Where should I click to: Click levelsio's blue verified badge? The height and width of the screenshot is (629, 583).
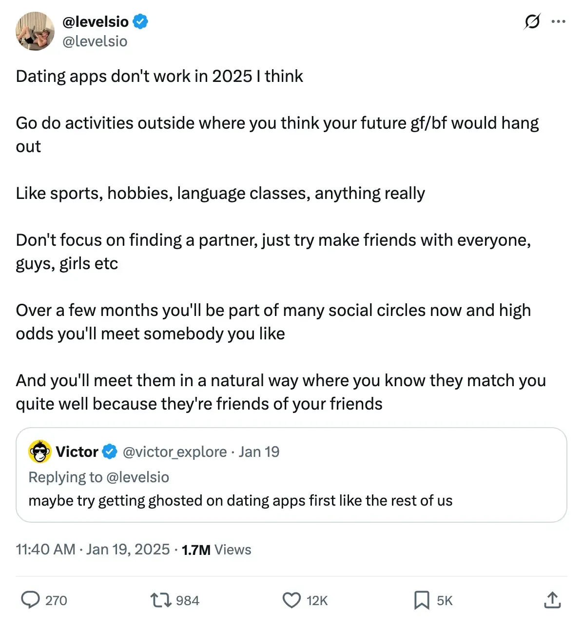pyautogui.click(x=140, y=21)
